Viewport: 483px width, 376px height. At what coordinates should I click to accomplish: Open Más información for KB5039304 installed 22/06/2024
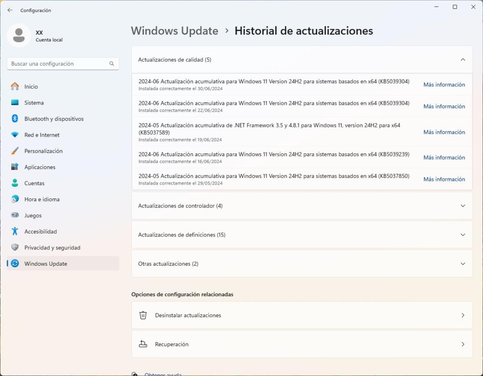click(444, 106)
